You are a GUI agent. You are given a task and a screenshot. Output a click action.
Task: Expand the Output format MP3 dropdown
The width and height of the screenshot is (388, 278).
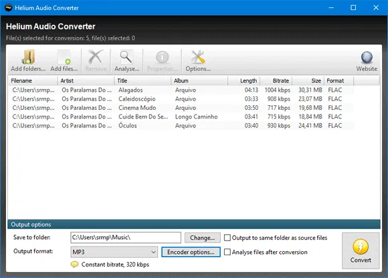point(114,252)
